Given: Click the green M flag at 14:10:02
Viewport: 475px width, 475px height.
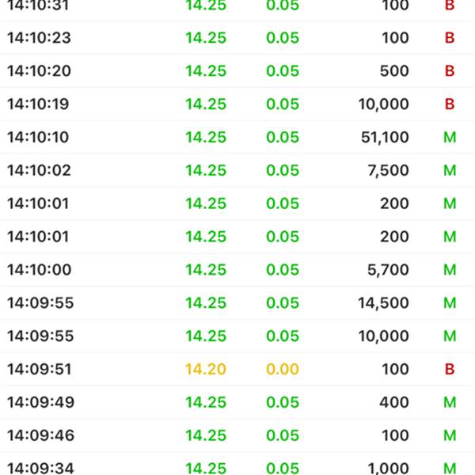Looking at the screenshot, I should point(450,171).
